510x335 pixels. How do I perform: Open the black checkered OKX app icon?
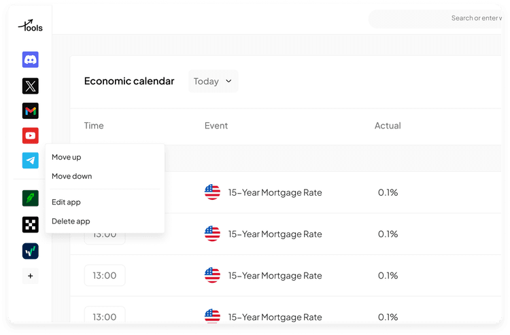pos(30,224)
